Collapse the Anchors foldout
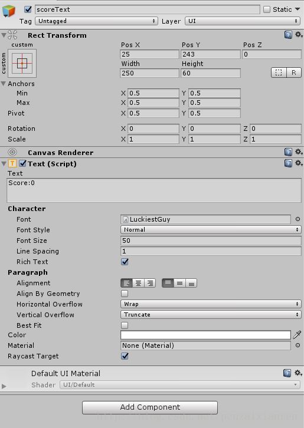Image resolution: width=304 pixels, height=428 pixels. coord(4,84)
